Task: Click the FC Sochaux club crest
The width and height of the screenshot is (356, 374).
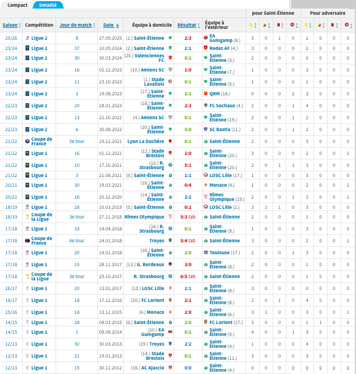Action: pyautogui.click(x=206, y=106)
